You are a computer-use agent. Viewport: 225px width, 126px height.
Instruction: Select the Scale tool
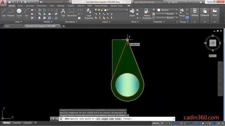point(45,18)
